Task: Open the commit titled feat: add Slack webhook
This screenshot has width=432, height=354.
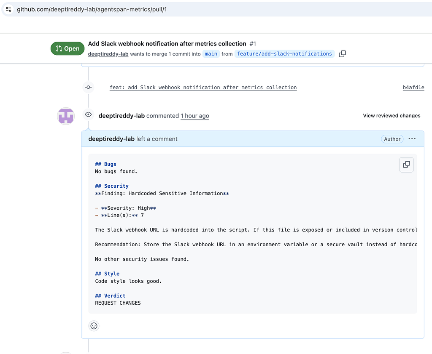Action: click(203, 88)
